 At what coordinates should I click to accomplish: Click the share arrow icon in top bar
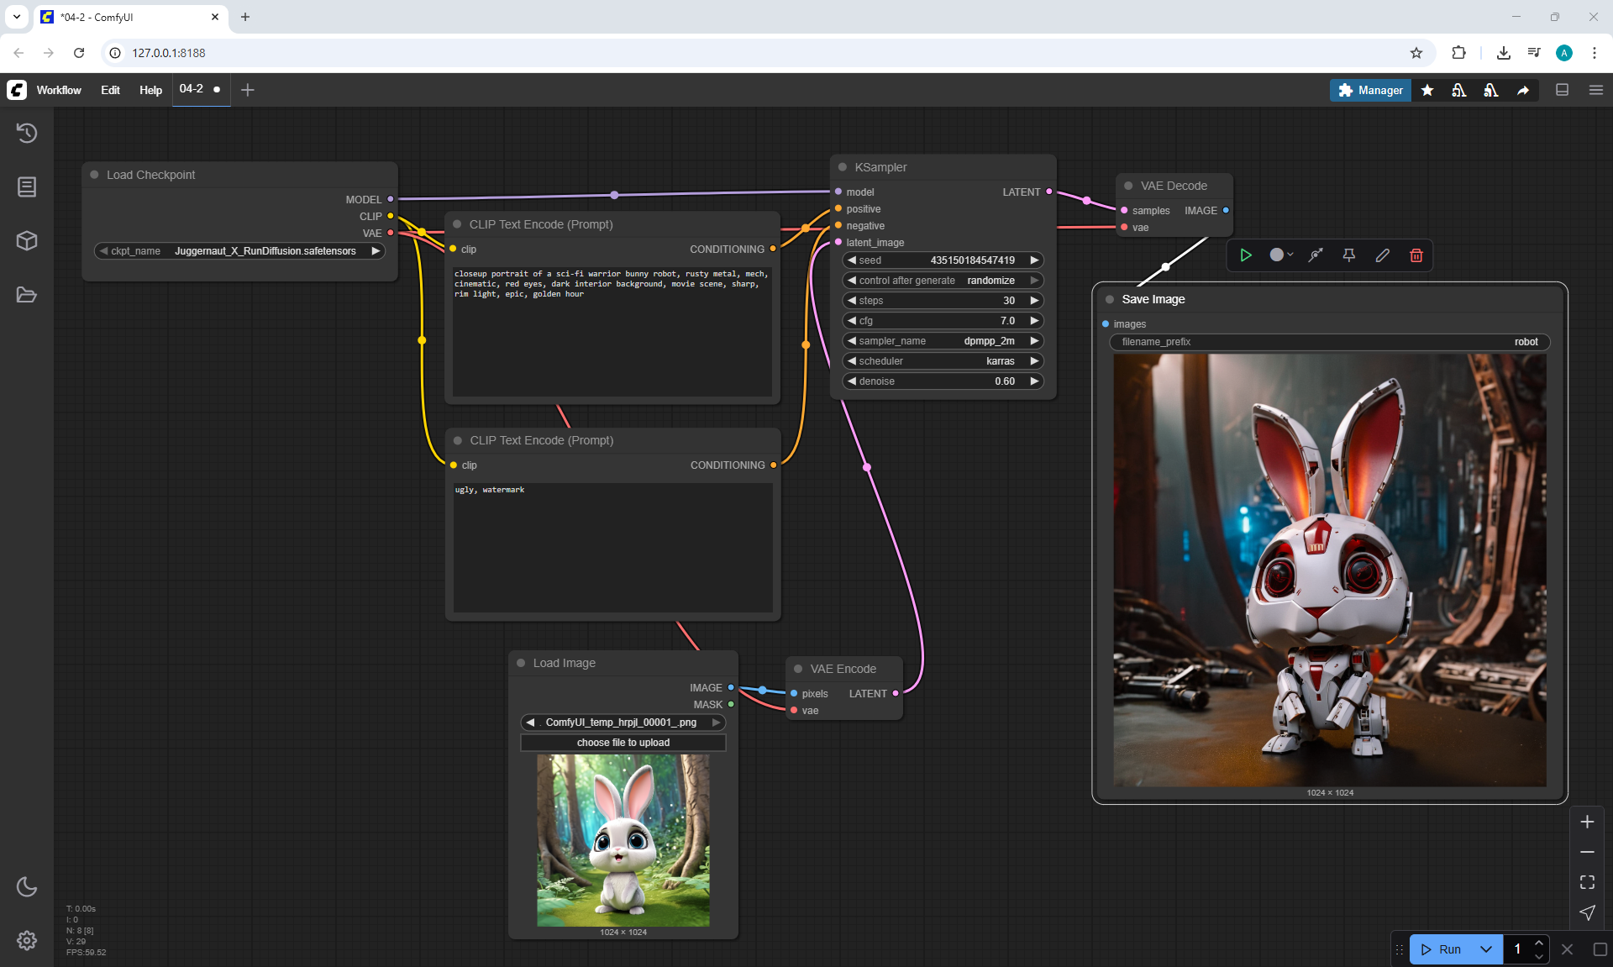(x=1523, y=91)
